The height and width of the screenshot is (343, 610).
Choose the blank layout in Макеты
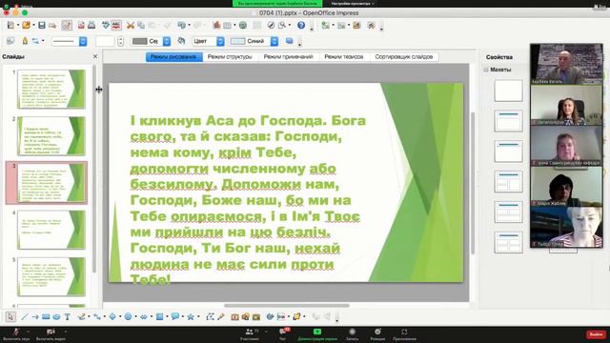(x=508, y=91)
